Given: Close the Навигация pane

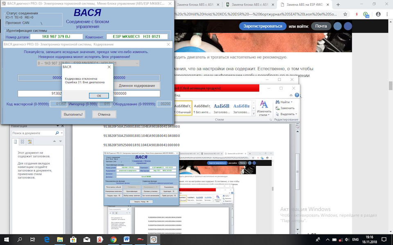Looking at the screenshot, I should click(62, 126).
